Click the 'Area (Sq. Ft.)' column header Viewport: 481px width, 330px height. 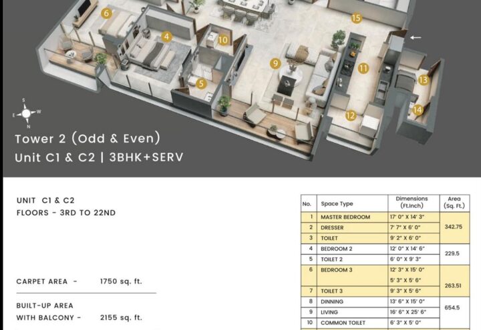[454, 203]
